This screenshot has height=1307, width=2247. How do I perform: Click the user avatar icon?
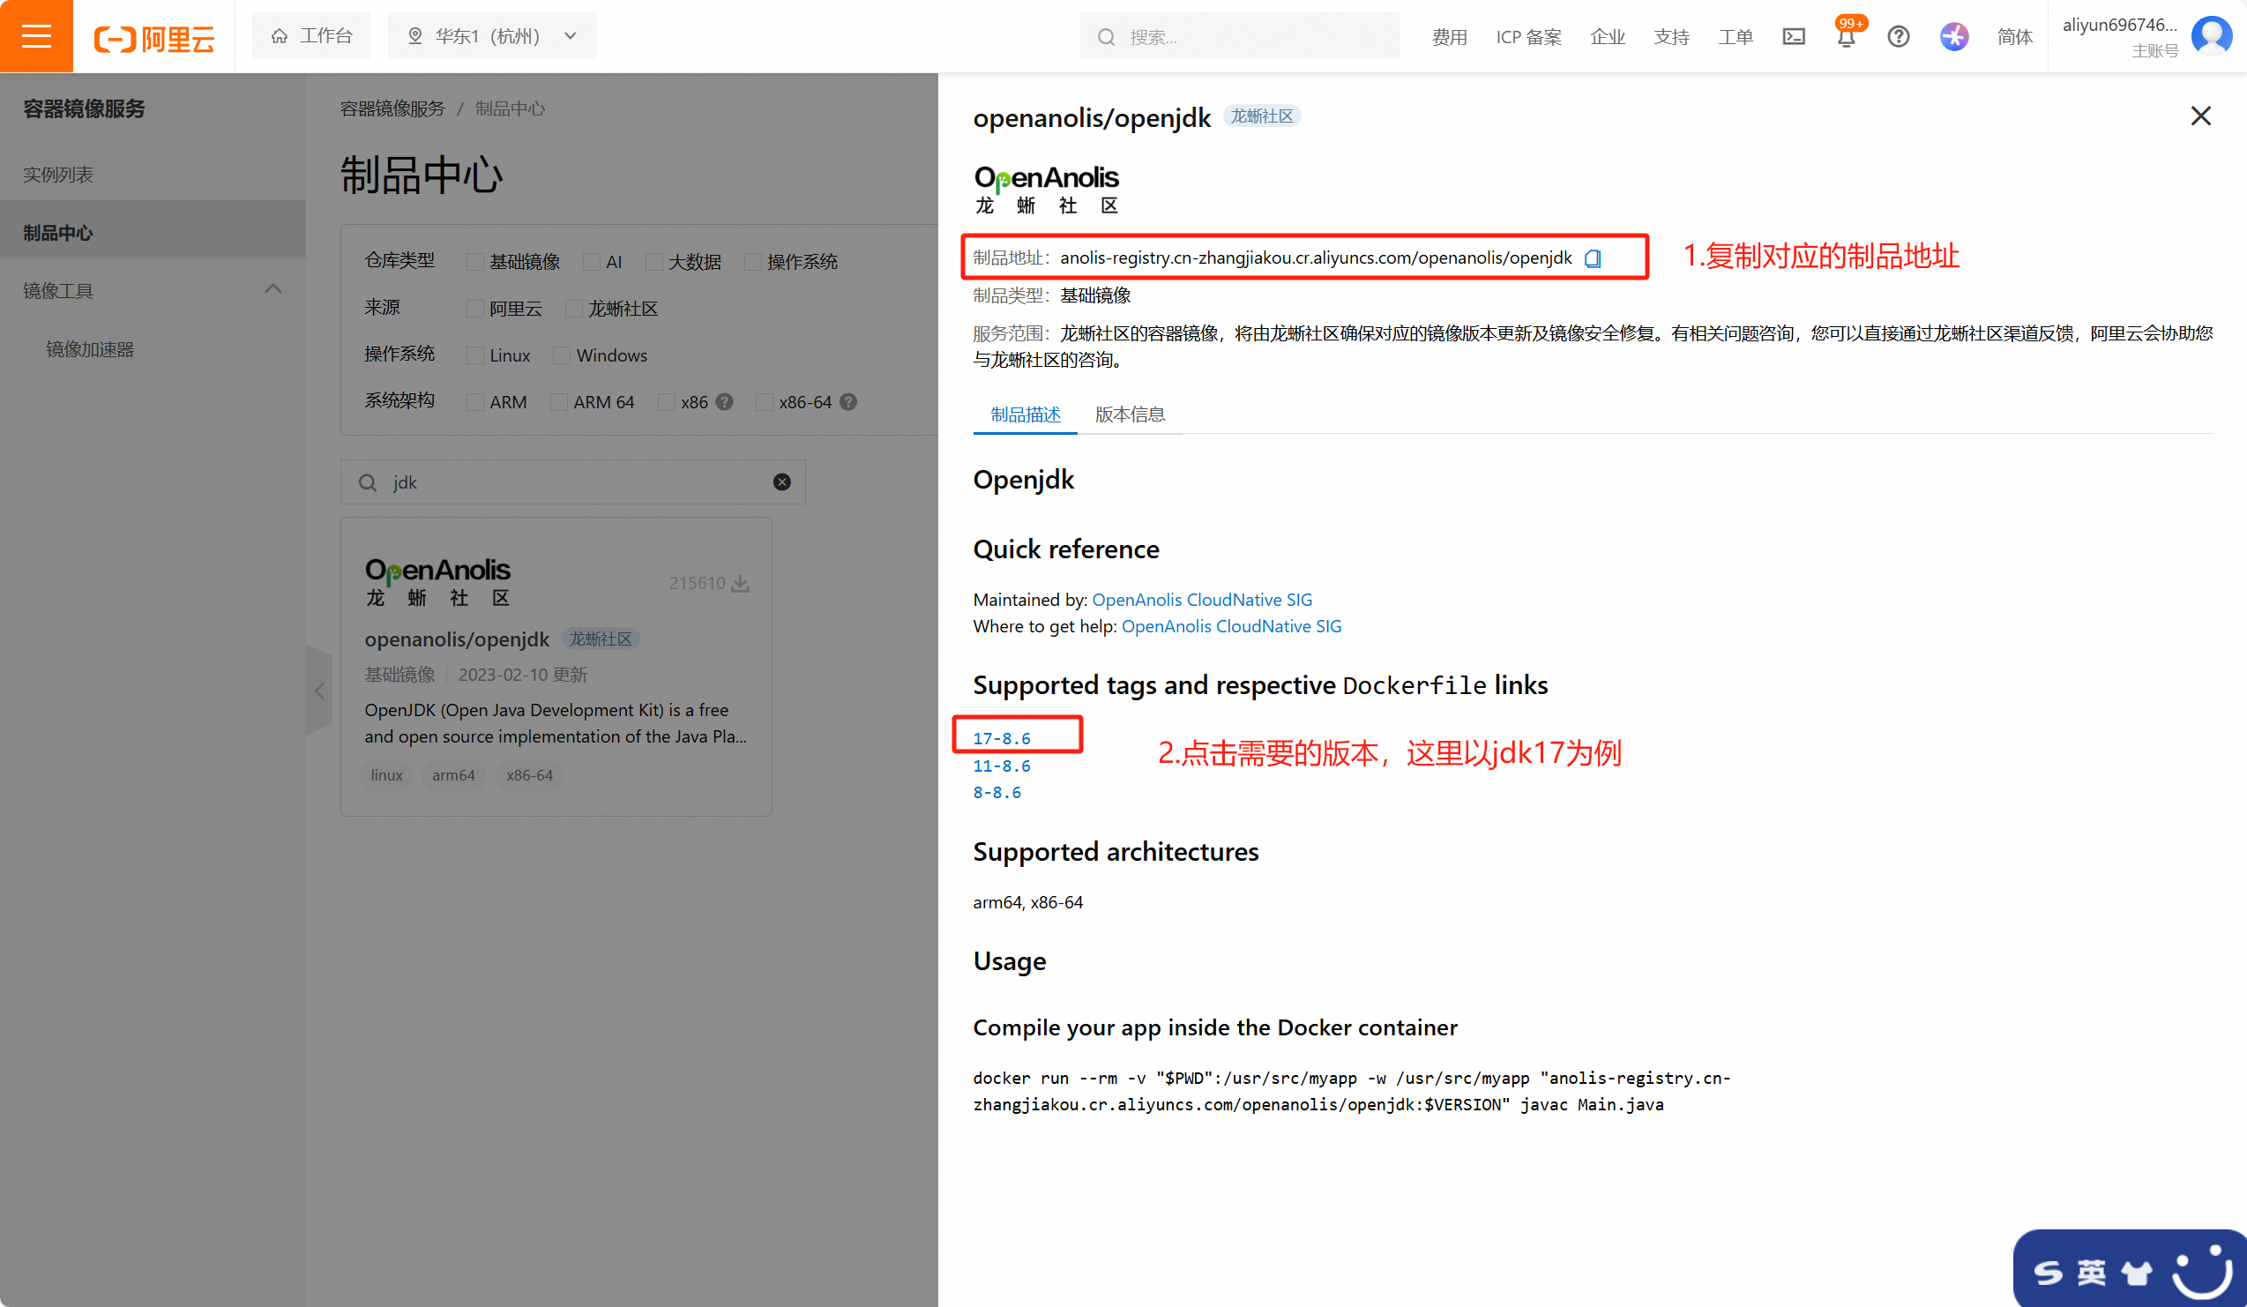point(2212,35)
